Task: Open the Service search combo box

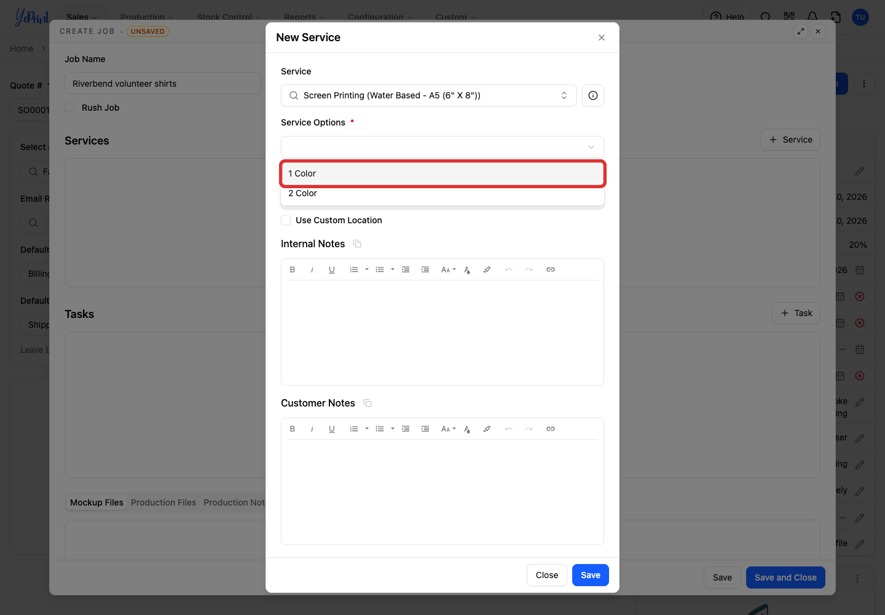Action: click(429, 95)
